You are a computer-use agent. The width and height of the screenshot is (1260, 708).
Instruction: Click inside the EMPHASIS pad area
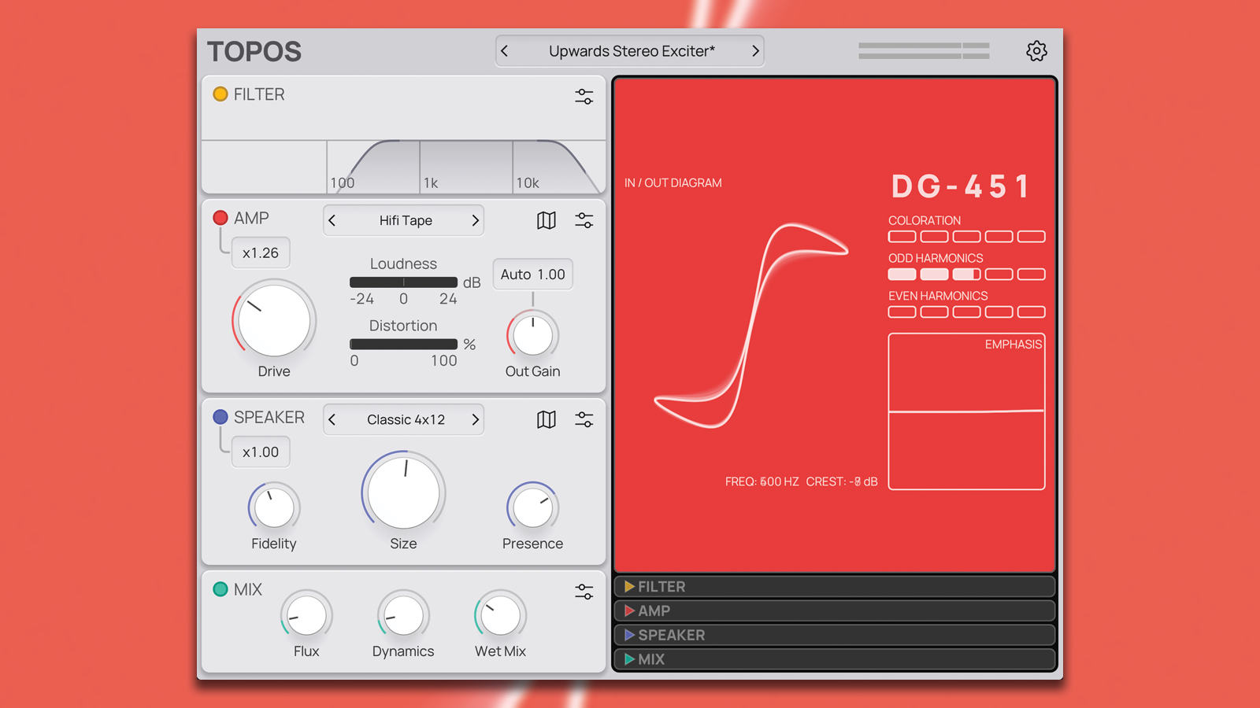click(x=966, y=411)
